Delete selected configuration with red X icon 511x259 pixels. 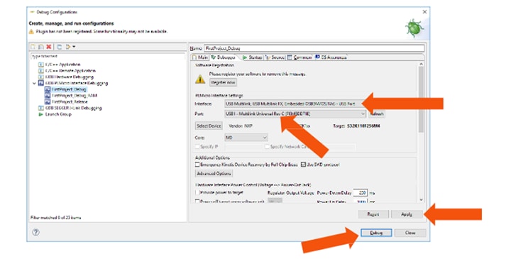48,47
